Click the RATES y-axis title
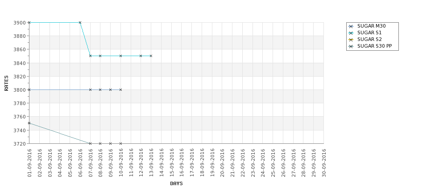Image resolution: width=435 pixels, height=191 pixels. (x=6, y=83)
